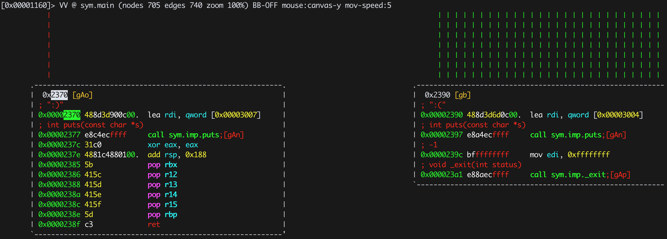The width and height of the screenshot is (667, 239).
Task: Select the xor eax, eax instruction
Action: click(x=173, y=145)
